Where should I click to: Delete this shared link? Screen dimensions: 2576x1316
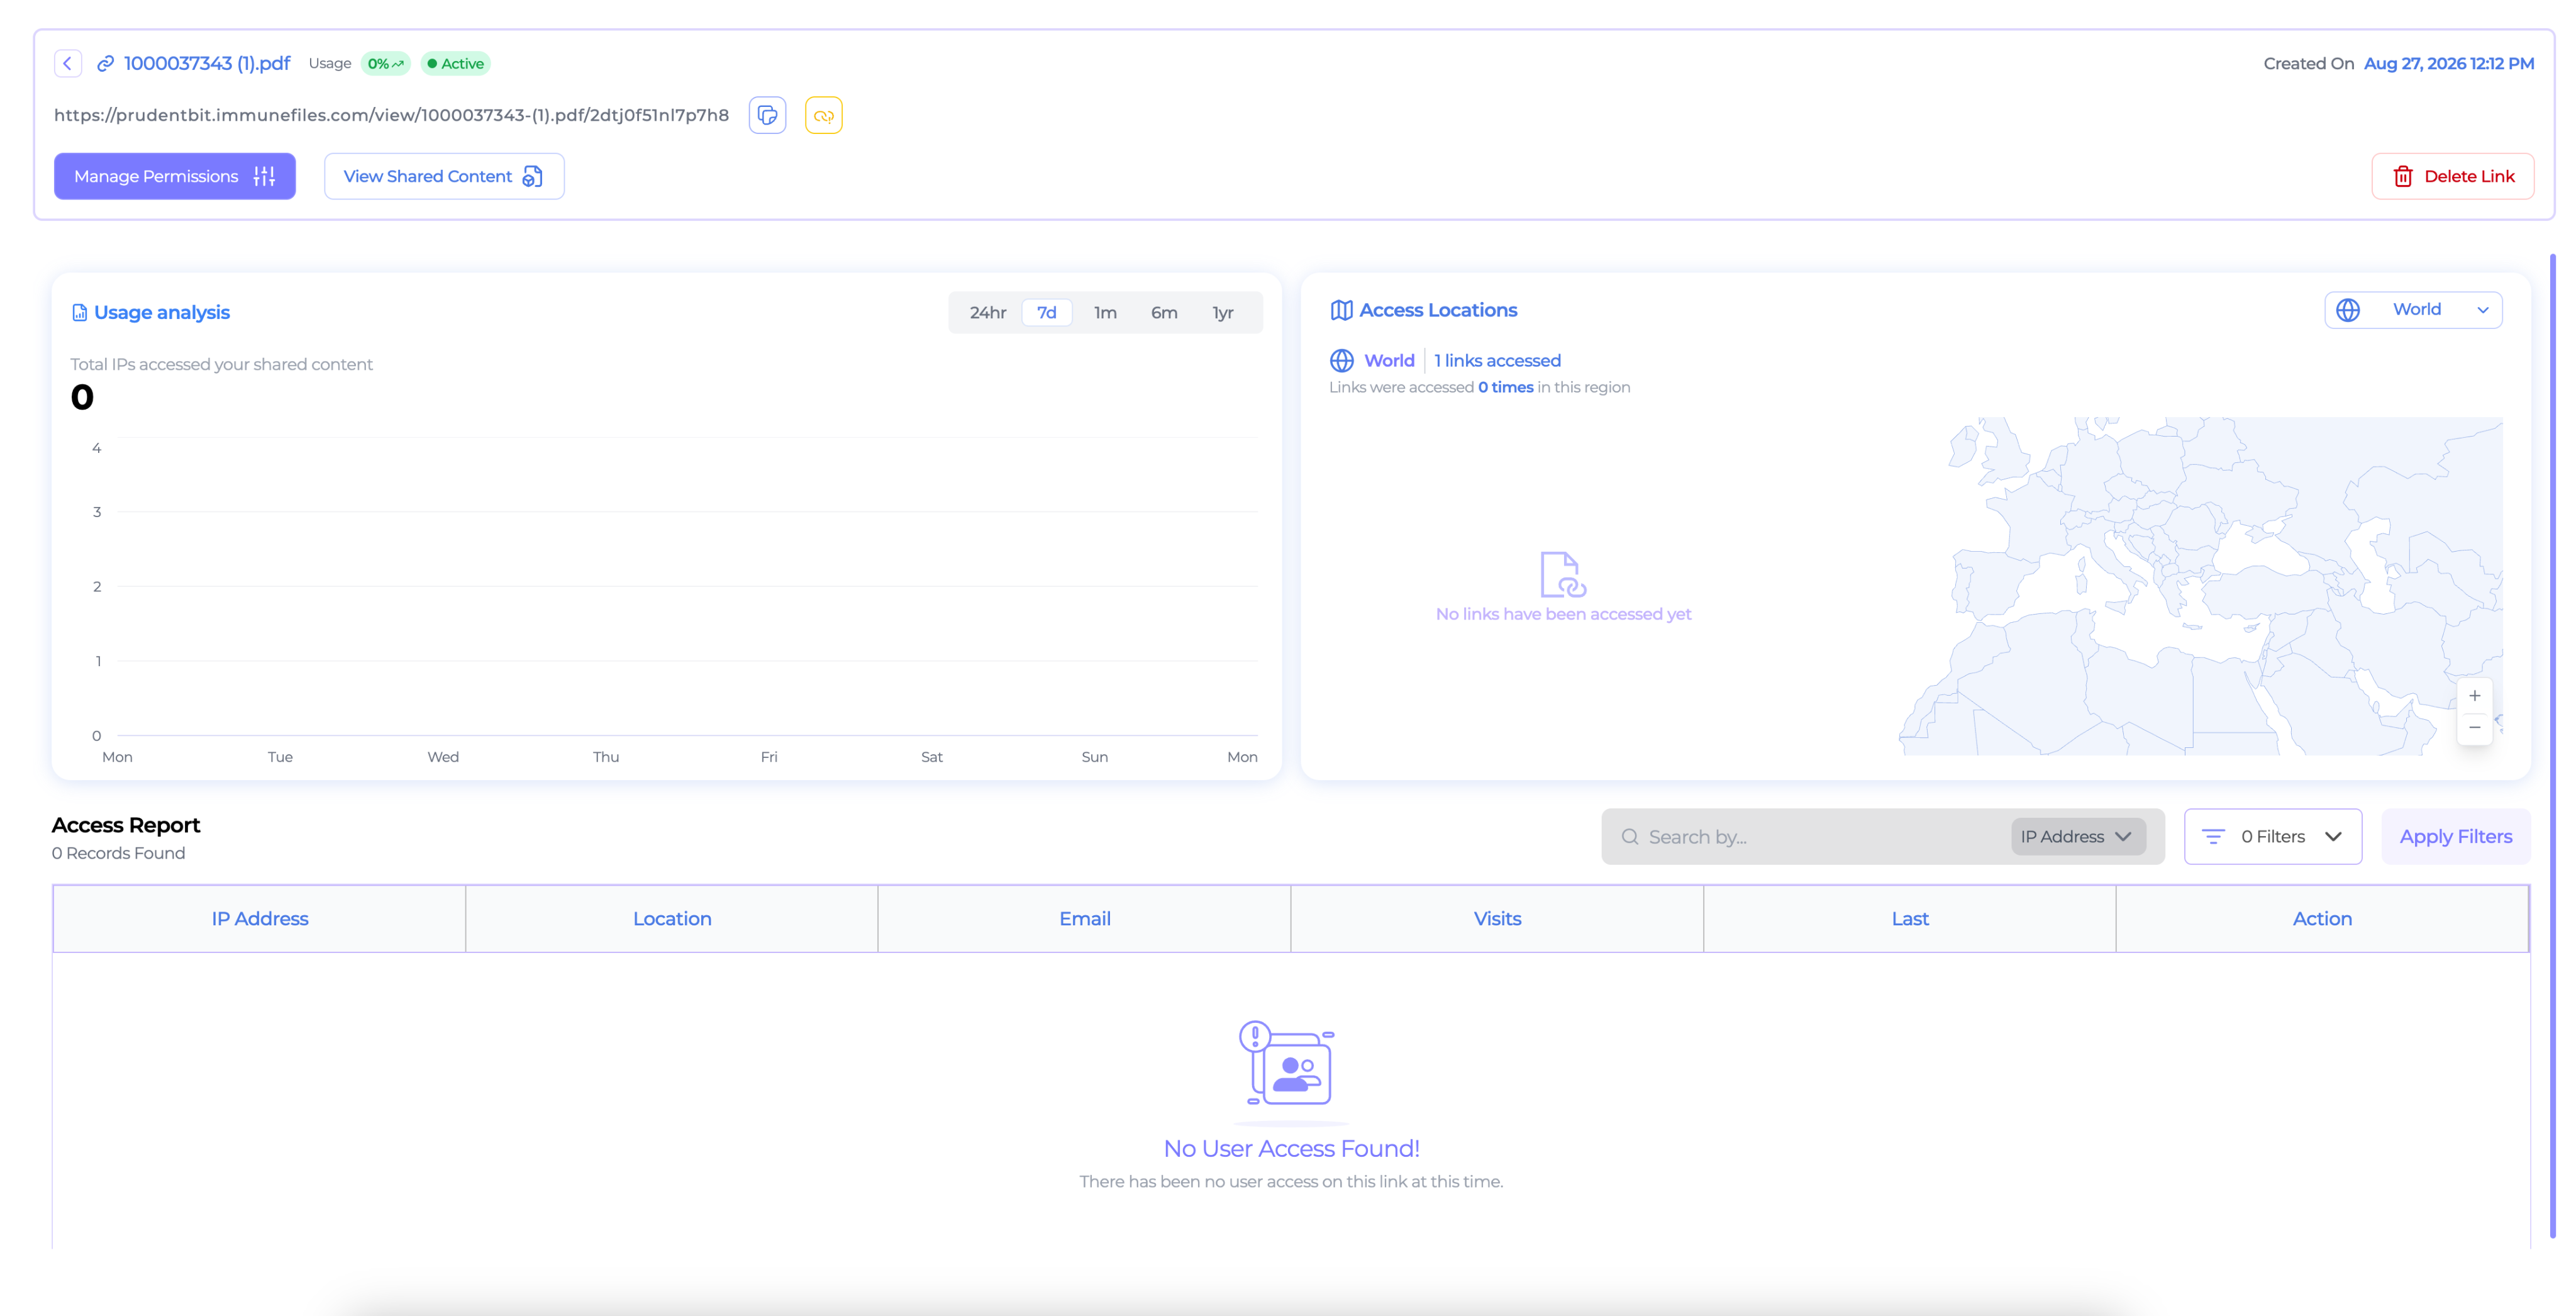[2452, 176]
